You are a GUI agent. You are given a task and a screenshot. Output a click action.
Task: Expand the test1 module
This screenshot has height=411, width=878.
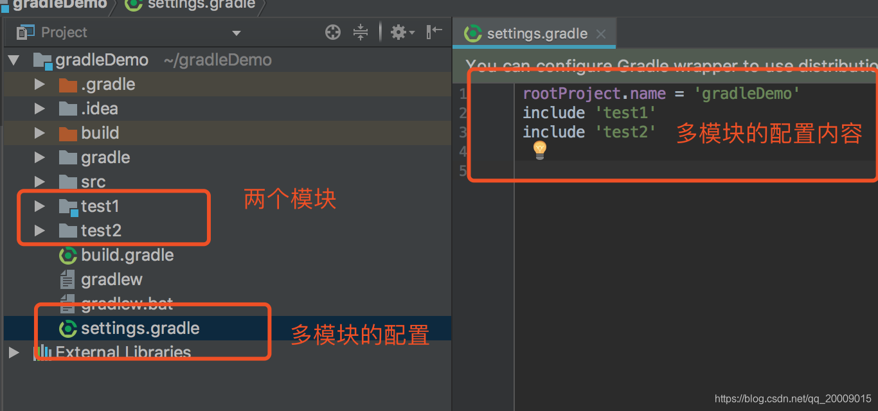click(39, 206)
